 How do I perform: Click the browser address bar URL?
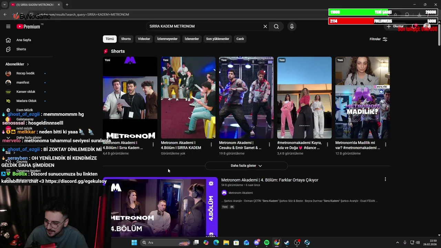(83, 14)
